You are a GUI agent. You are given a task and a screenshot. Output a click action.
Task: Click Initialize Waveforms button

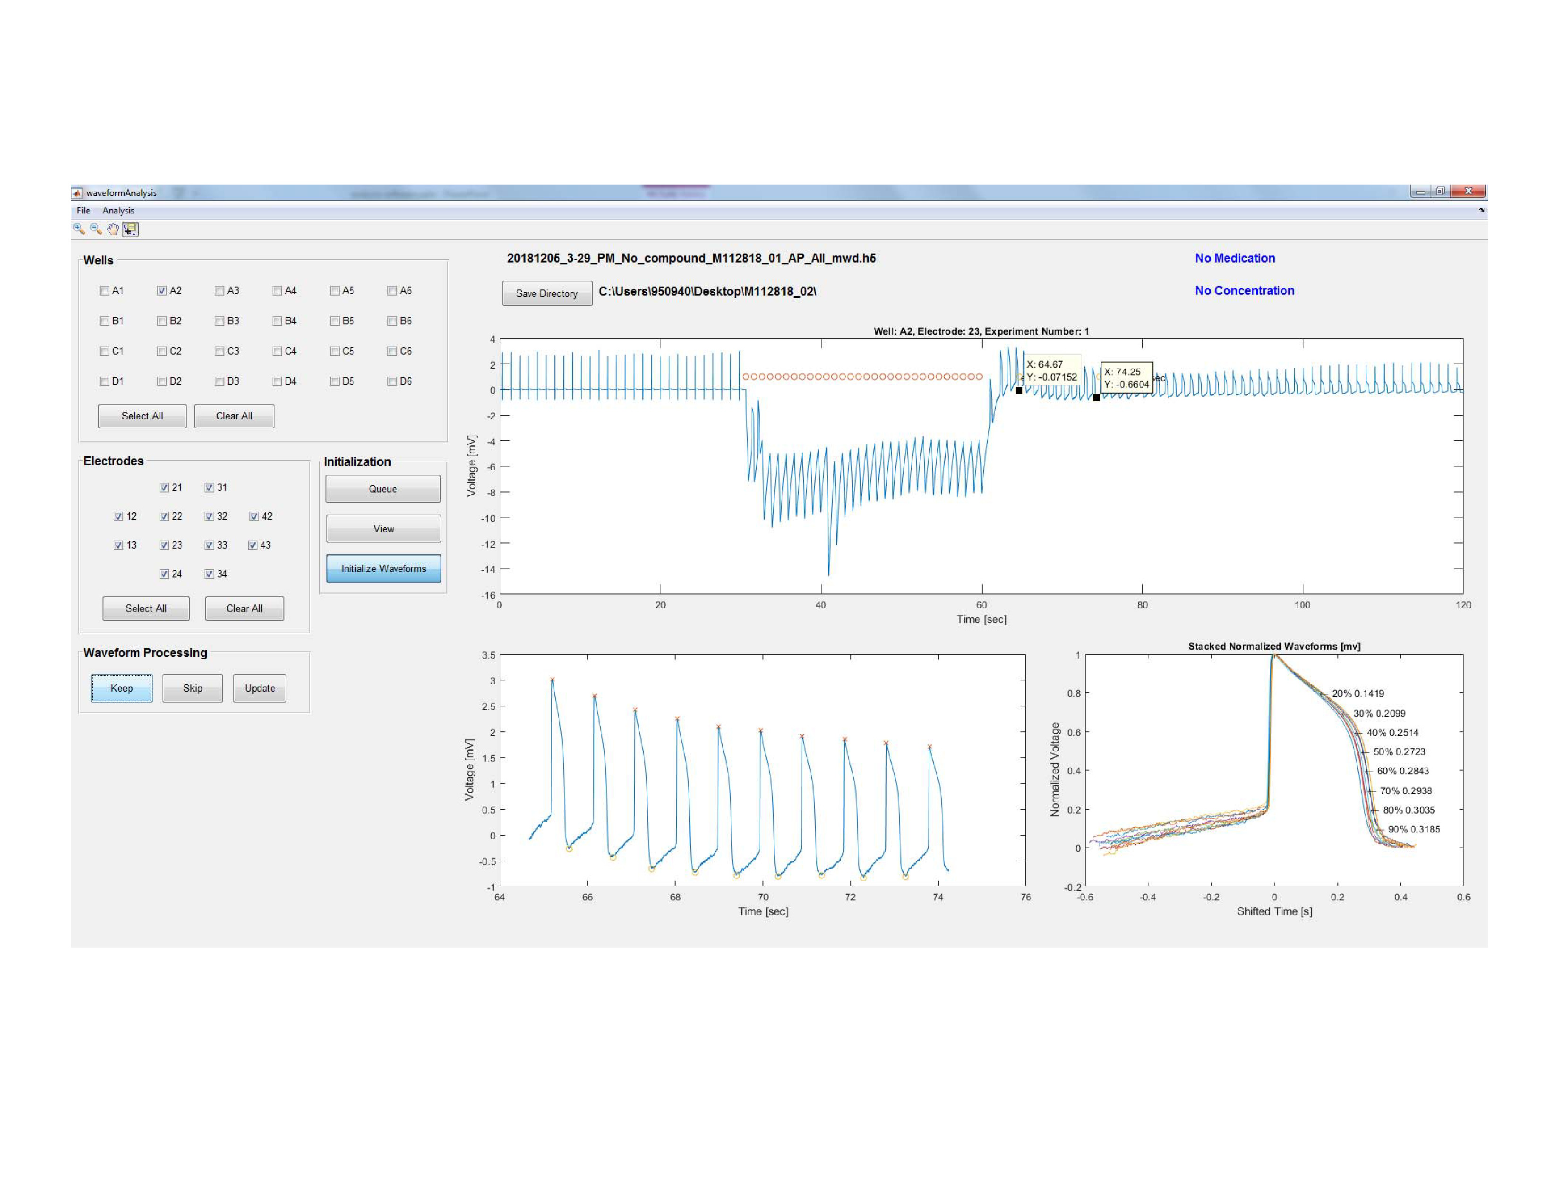[x=383, y=568]
